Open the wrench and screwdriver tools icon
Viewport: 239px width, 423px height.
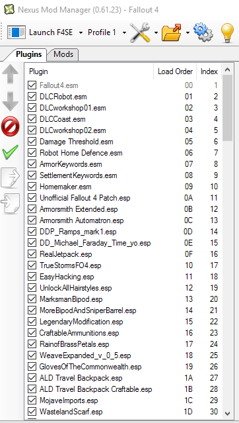pos(140,32)
